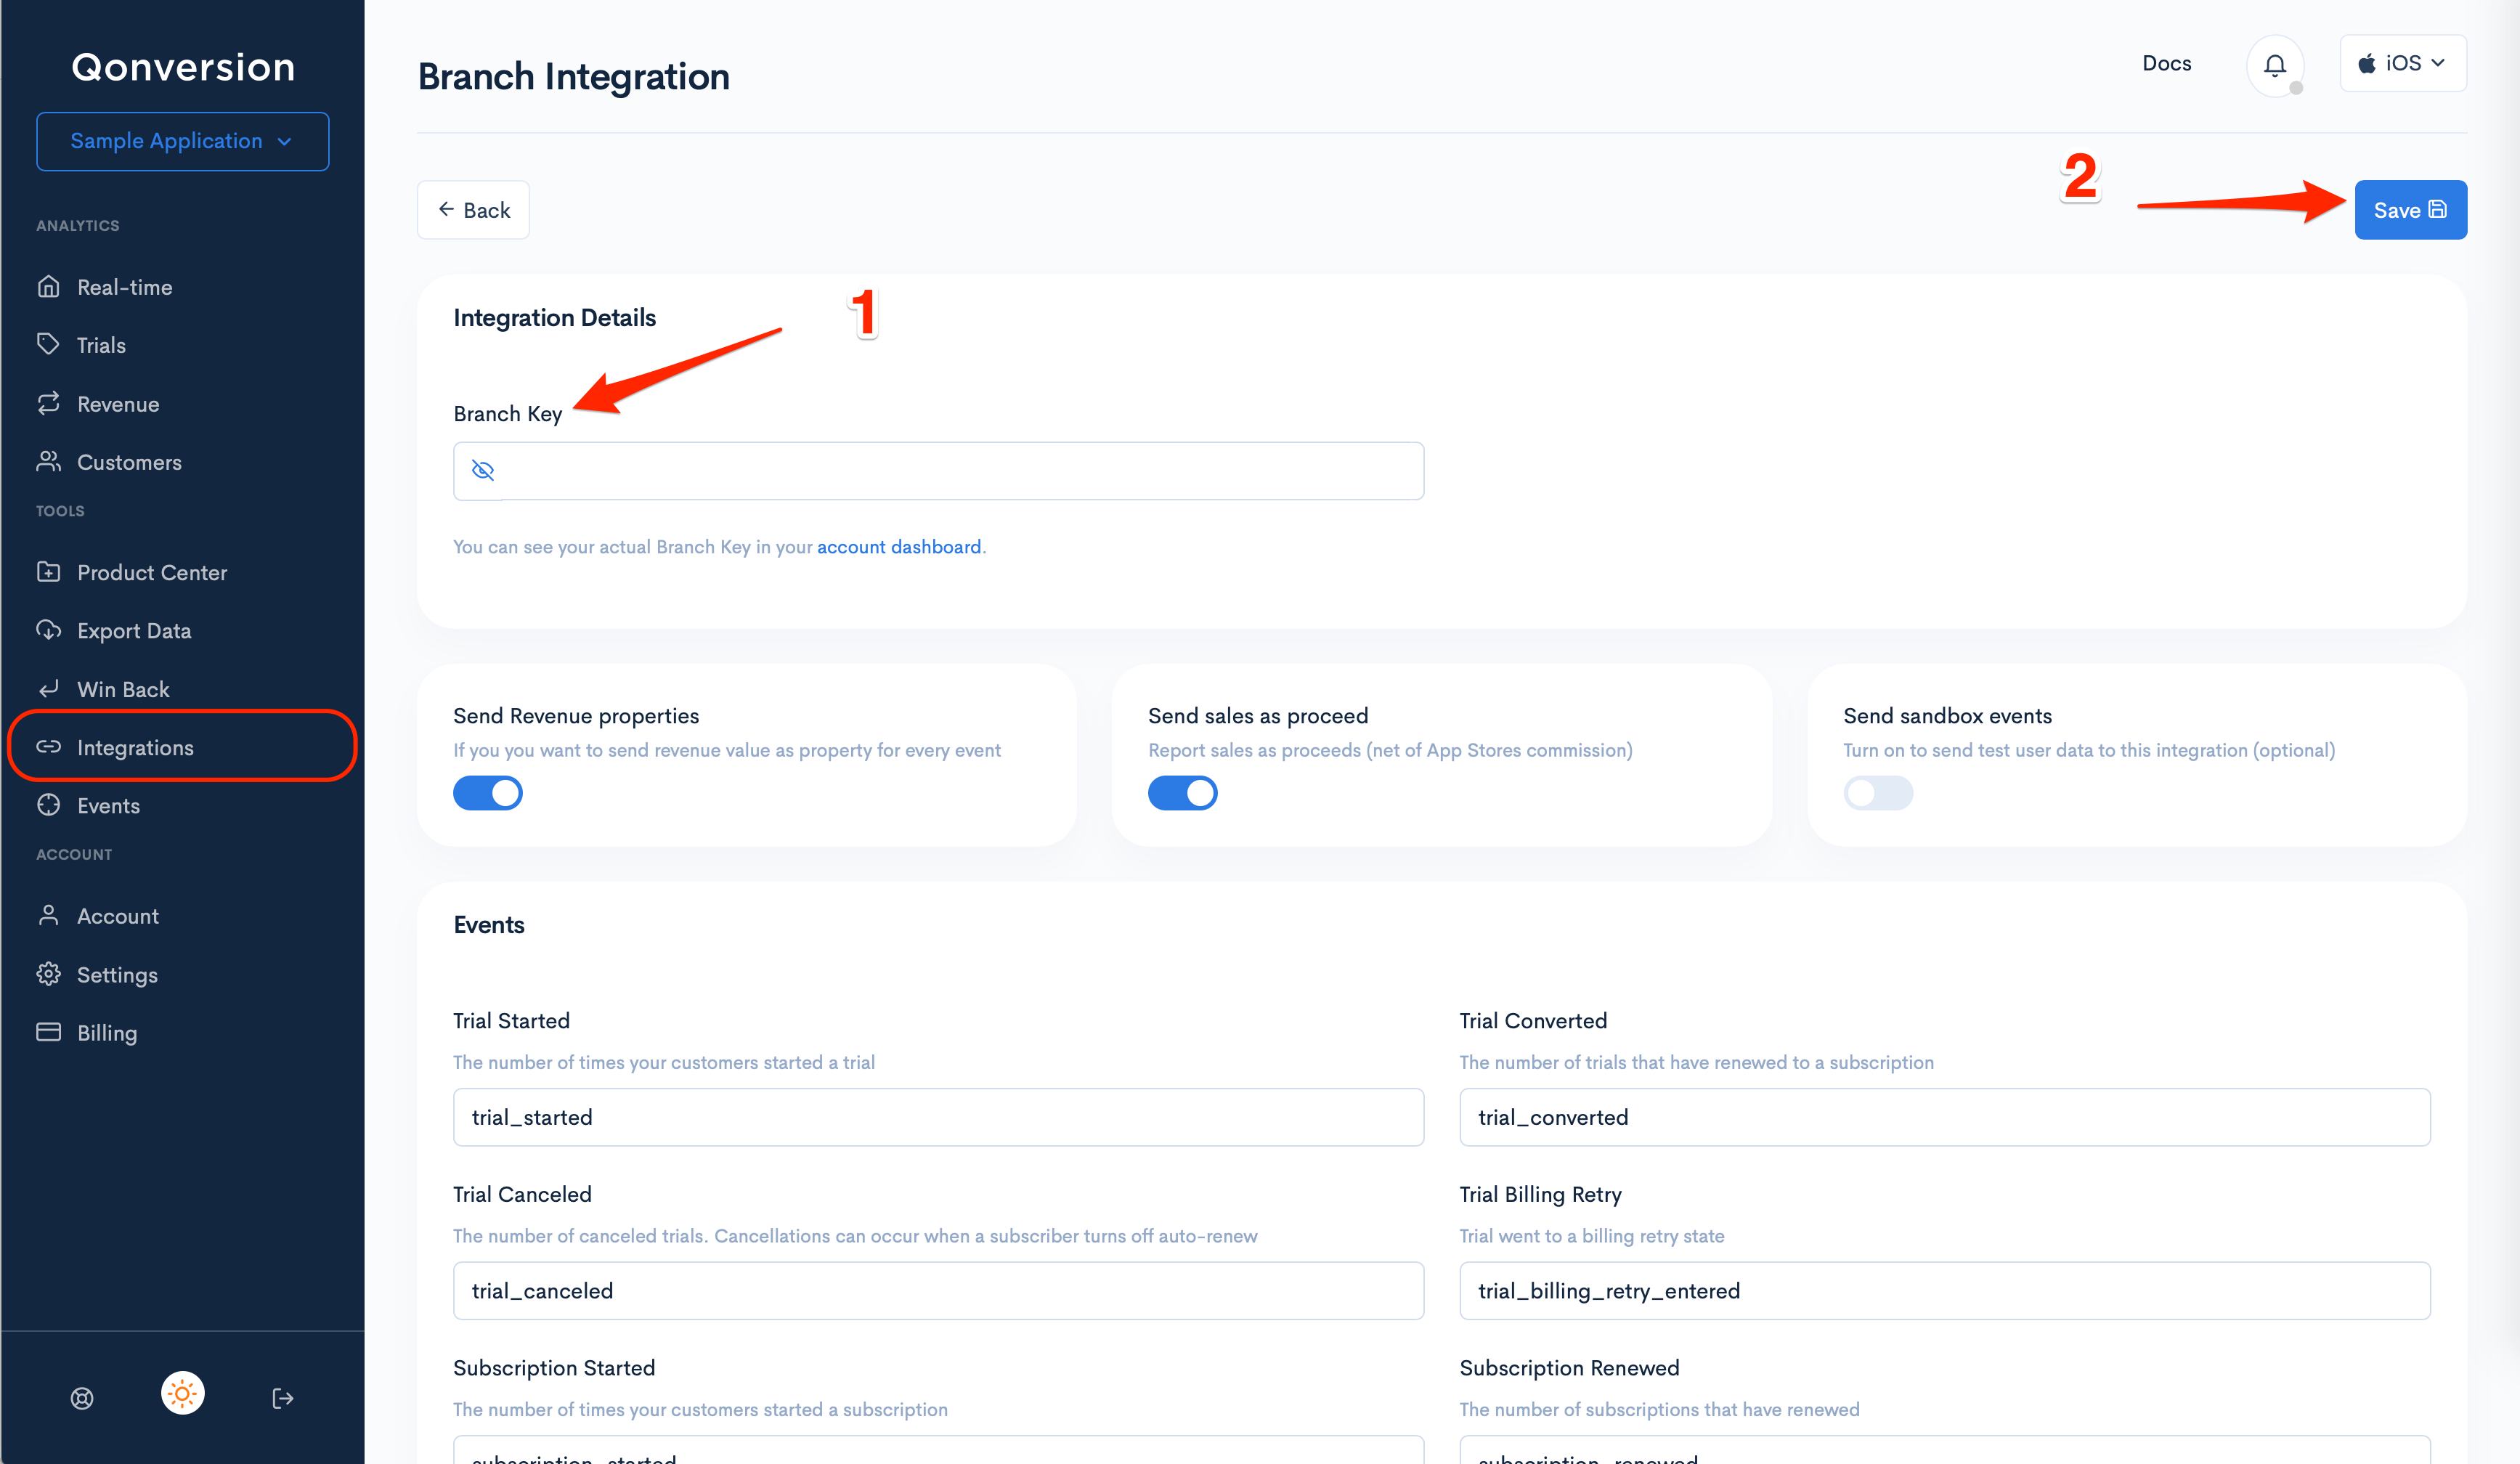
Task: Select Integrations menu item
Action: [x=182, y=747]
